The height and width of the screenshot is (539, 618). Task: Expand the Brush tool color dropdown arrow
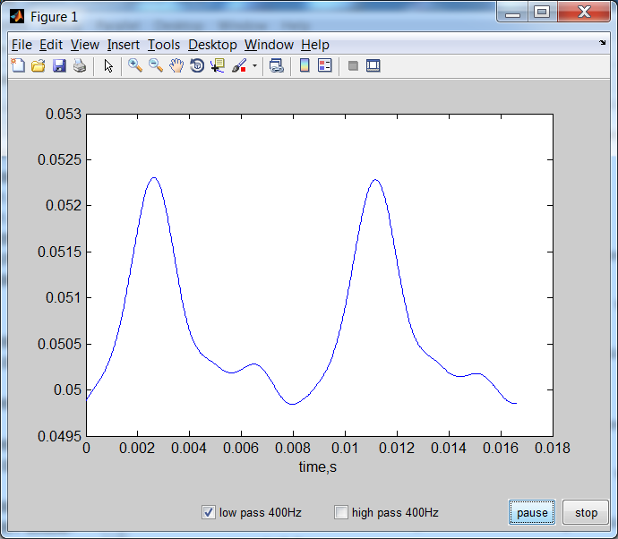pyautogui.click(x=254, y=65)
